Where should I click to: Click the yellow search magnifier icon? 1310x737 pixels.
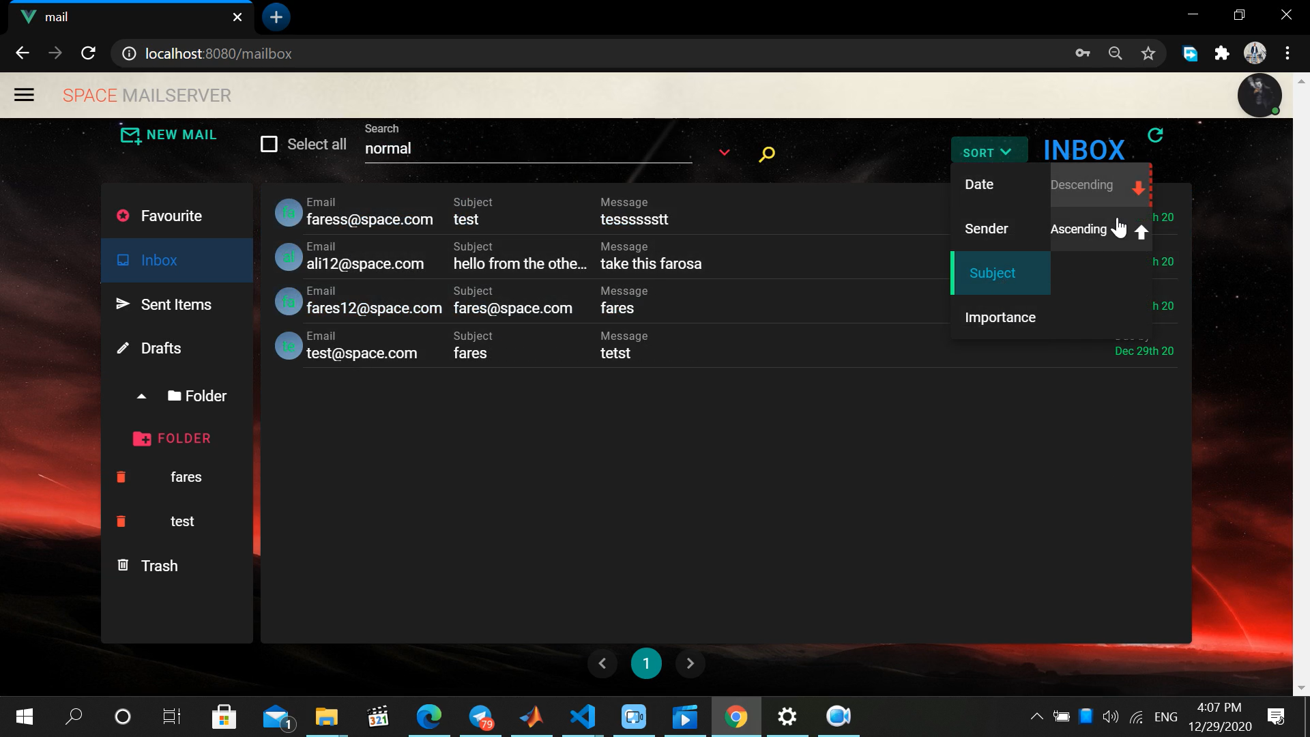point(766,154)
